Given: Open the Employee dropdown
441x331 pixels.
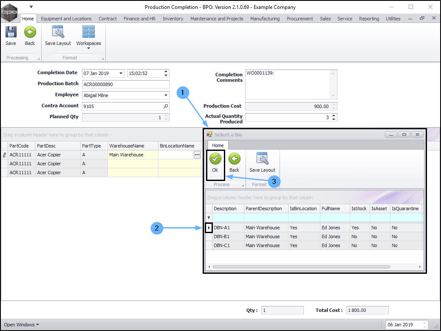Looking at the screenshot, I should point(166,95).
